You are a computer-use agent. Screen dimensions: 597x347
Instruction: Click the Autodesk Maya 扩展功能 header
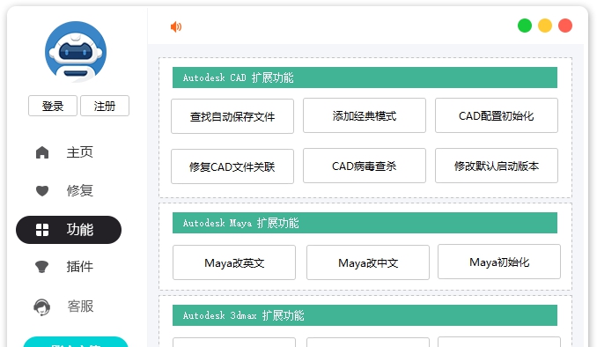pos(365,223)
